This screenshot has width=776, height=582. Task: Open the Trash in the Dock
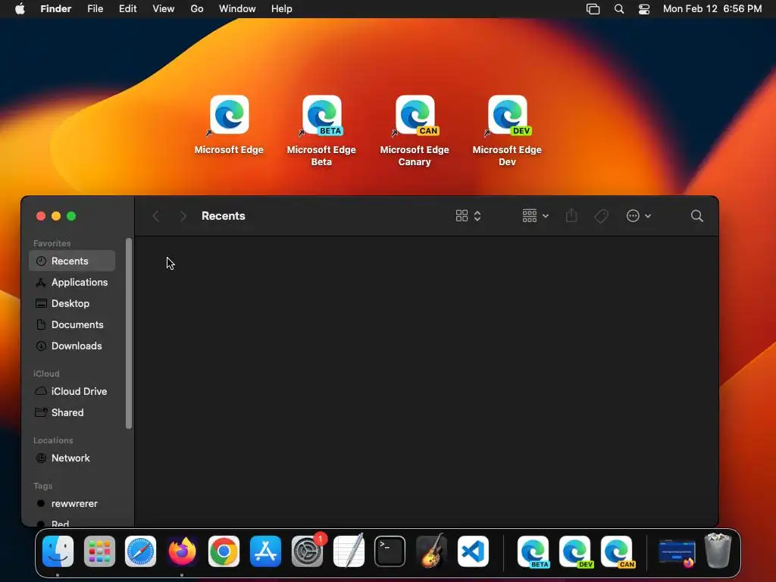pos(718,550)
